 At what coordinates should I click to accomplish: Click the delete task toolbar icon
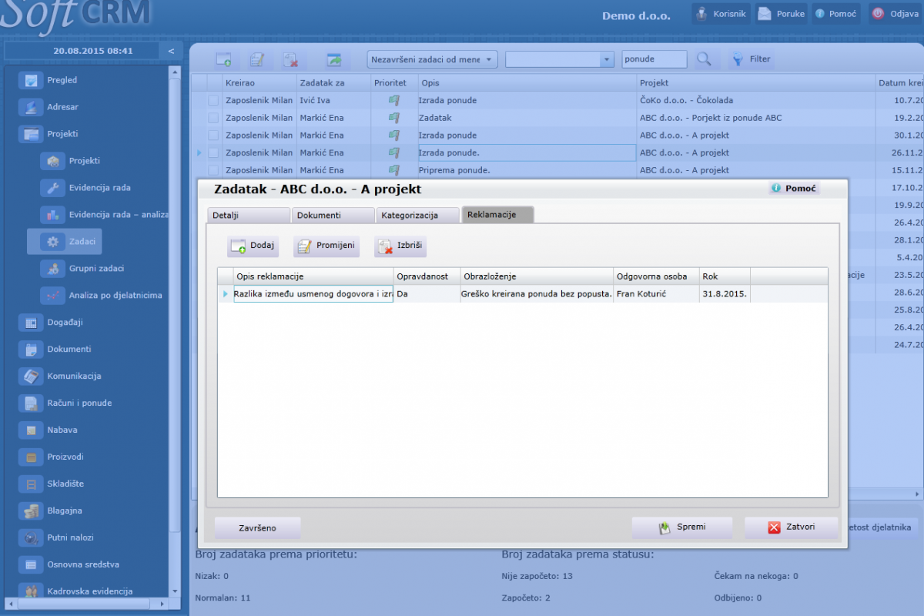(x=291, y=59)
